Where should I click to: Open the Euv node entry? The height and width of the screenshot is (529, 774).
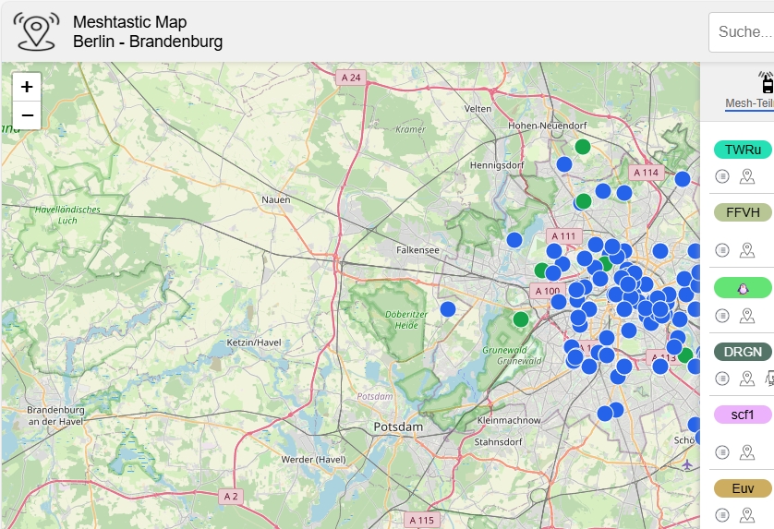point(744,488)
